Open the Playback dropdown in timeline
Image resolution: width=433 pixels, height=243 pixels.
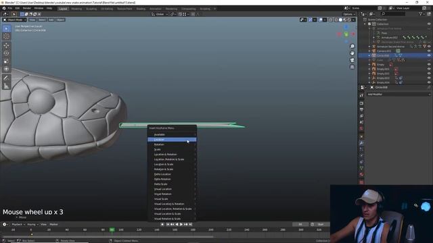coord(18,224)
